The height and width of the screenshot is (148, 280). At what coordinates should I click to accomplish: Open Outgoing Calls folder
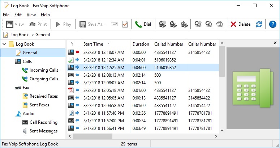[40, 79]
